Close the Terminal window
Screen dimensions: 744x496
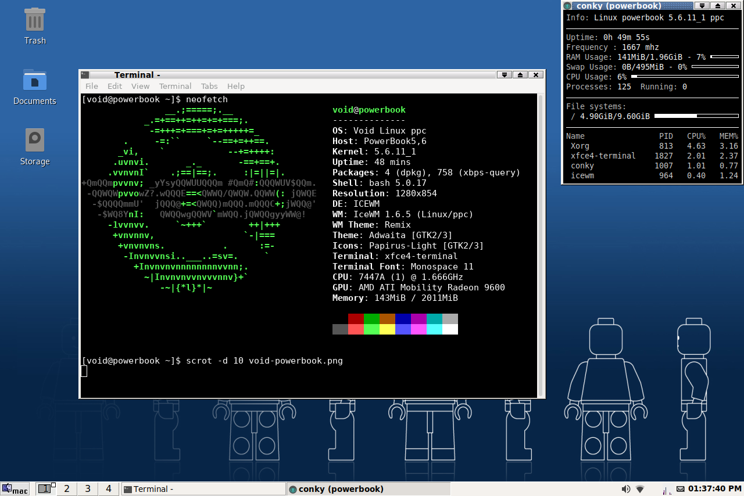pyautogui.click(x=536, y=74)
